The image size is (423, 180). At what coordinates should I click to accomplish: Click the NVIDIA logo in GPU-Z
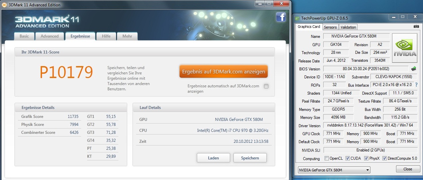point(405,48)
